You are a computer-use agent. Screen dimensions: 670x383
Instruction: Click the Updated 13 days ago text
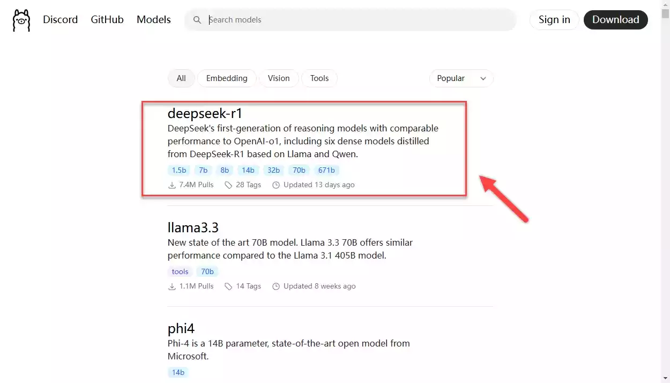coord(319,185)
